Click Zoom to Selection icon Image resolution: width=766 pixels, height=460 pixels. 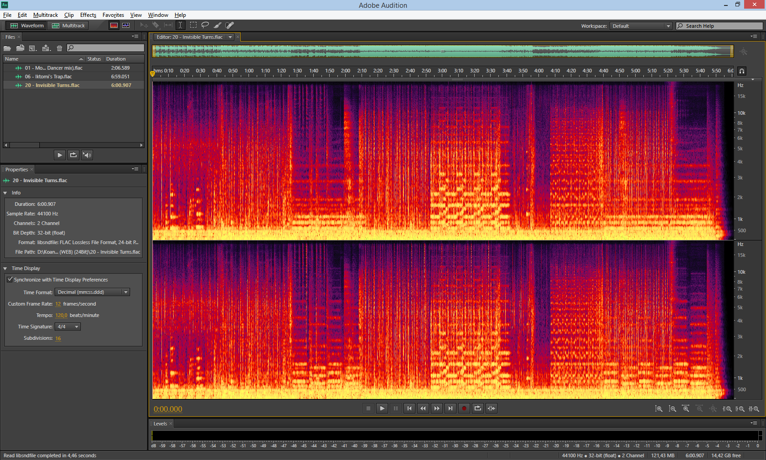pos(754,409)
